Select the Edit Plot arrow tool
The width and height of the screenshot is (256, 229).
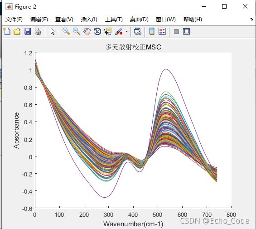click(53, 32)
